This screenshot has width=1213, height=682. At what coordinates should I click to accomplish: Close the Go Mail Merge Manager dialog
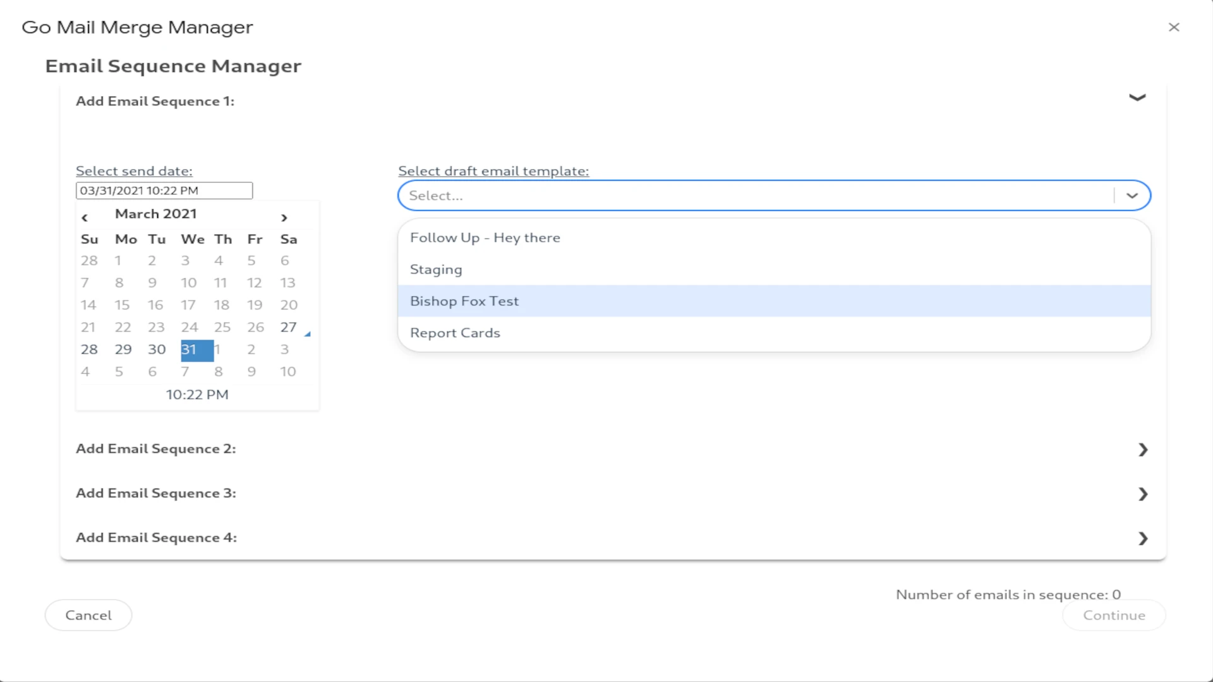[x=1174, y=27]
